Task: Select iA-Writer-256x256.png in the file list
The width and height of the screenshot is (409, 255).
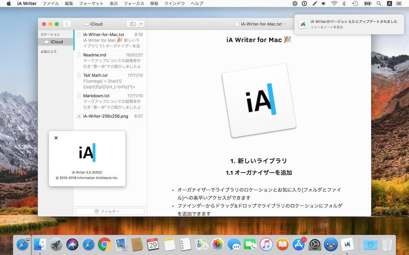Action: tap(110, 116)
